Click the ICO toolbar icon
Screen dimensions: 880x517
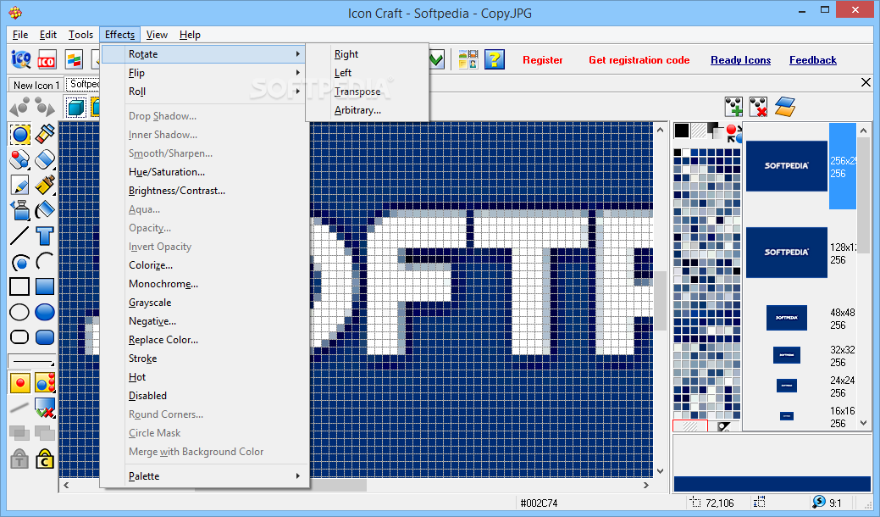point(47,59)
